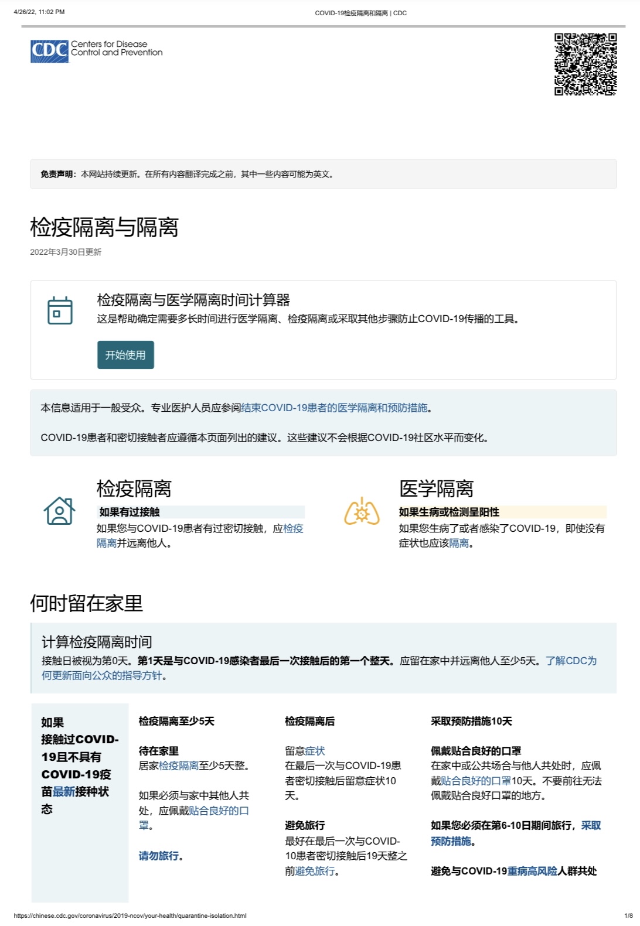Click the calendar icon beside the calculator heading

[60, 310]
